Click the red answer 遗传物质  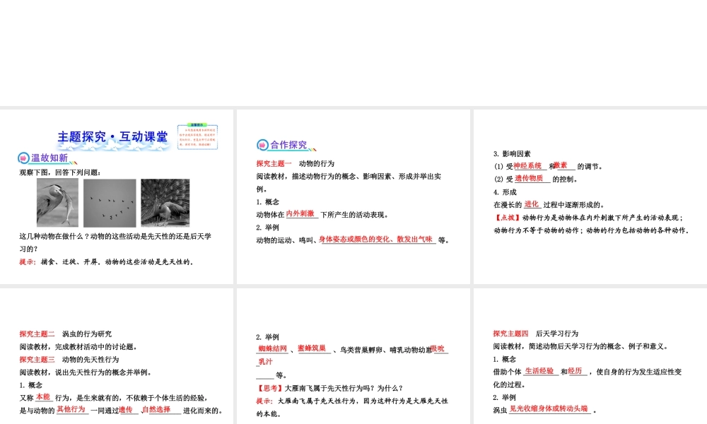point(529,178)
